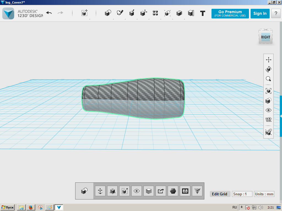Click the selected solid icon in context toolbar
The height and width of the screenshot is (211, 282).
click(84, 191)
